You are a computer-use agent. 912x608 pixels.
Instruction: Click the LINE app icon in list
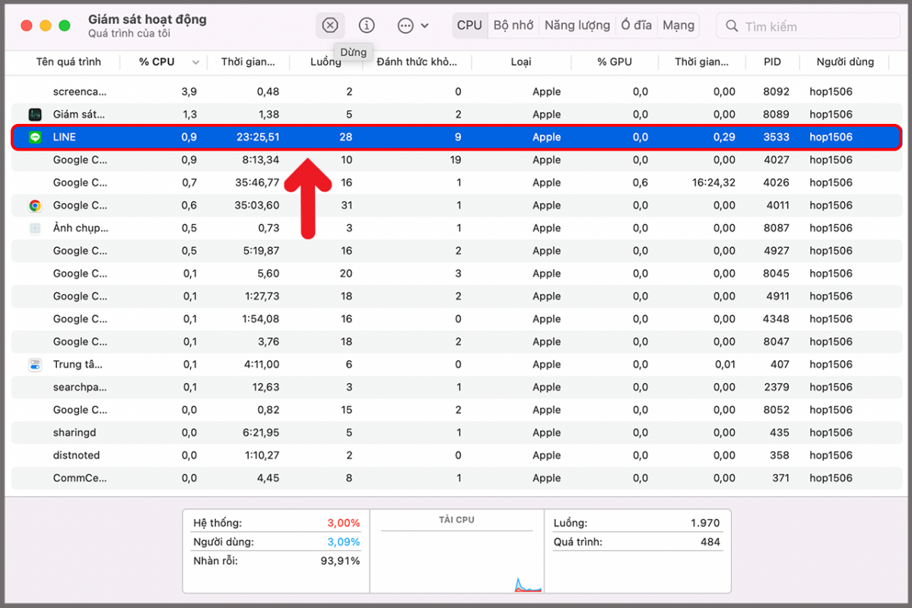coord(34,137)
